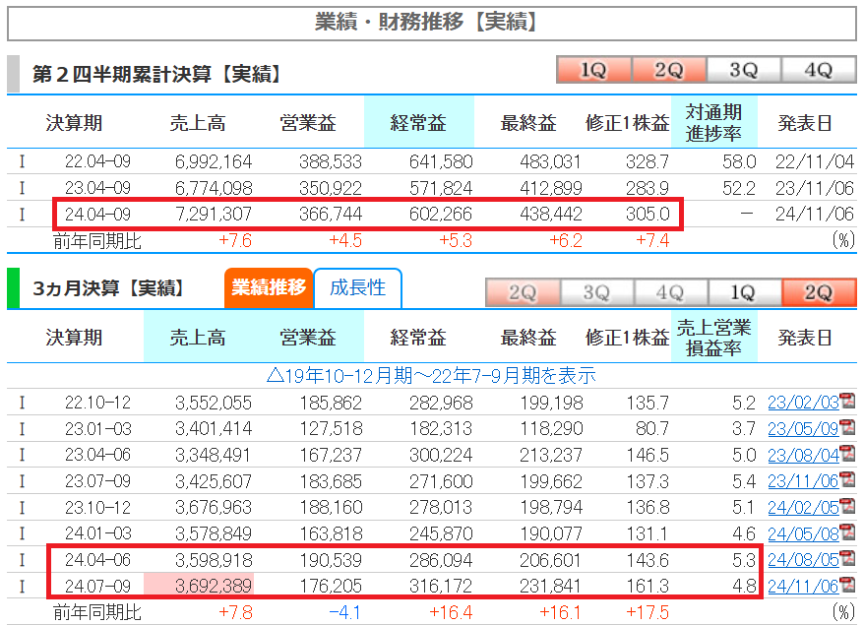Open 24/02/05 announcement date link
The image size is (864, 625).
tap(803, 508)
